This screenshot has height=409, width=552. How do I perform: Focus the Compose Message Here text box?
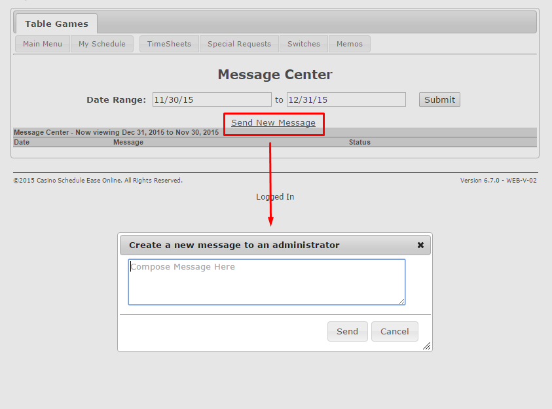pyautogui.click(x=266, y=282)
